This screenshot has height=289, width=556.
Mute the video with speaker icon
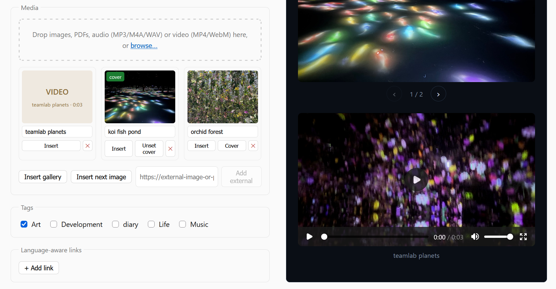pyautogui.click(x=475, y=237)
